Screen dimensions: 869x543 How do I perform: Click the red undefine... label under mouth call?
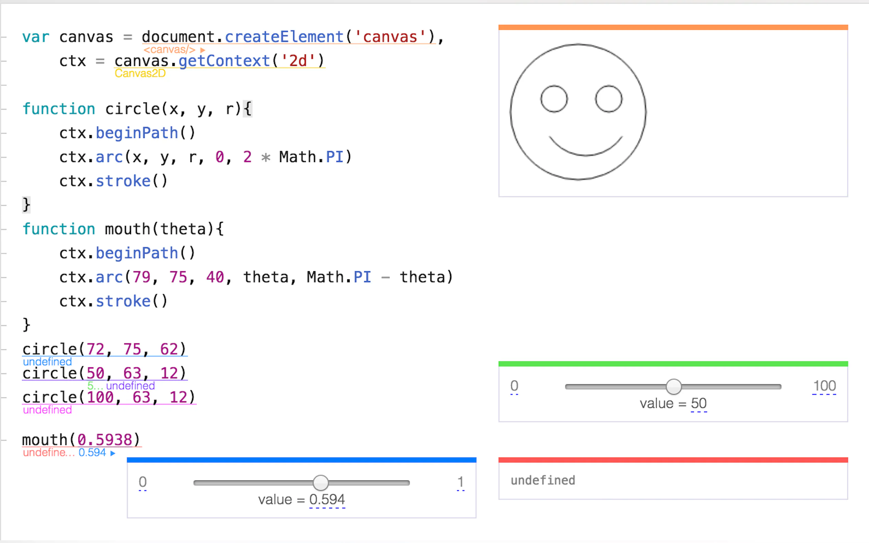pyautogui.click(x=49, y=452)
